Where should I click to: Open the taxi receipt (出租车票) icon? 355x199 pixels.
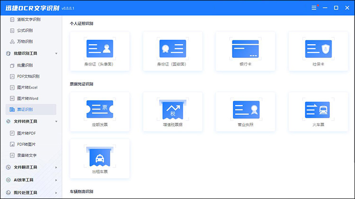100,157
